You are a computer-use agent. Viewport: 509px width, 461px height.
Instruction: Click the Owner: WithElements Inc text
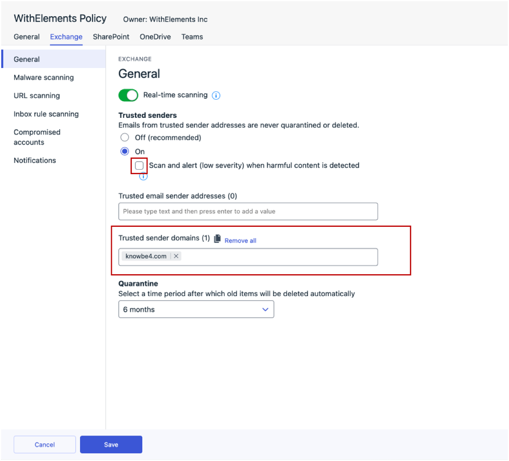click(x=165, y=19)
